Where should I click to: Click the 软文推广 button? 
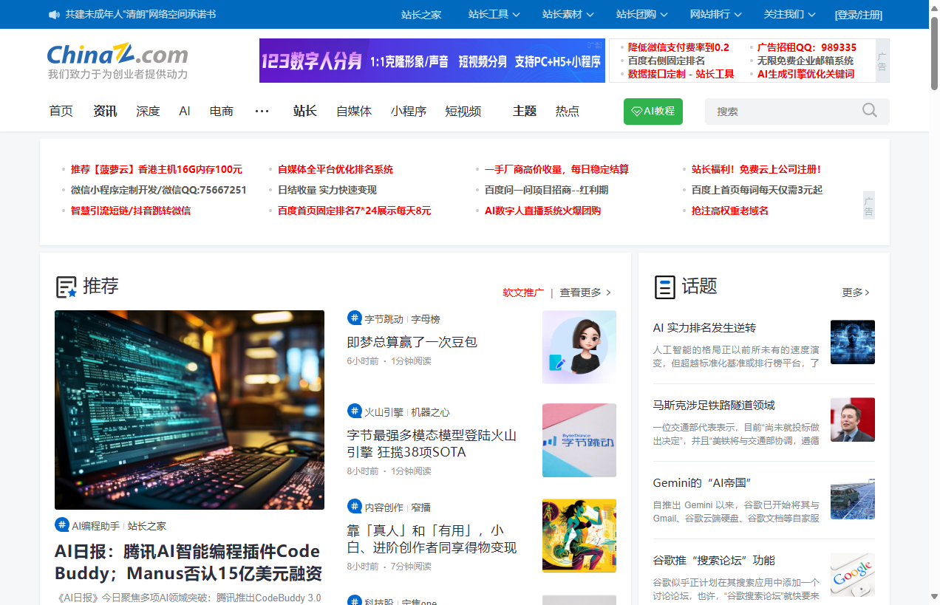[x=523, y=293]
